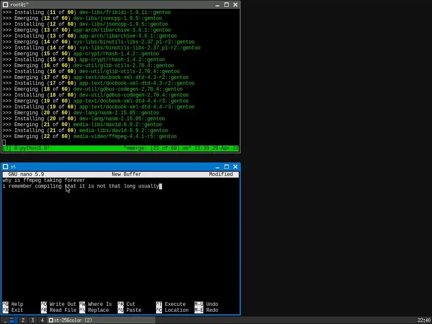Screen dimensions: 432x324
Task: Click Emerging 'dev-util/gdbus-codegen-2.70.4::gentoo' line
Action: (92, 89)
